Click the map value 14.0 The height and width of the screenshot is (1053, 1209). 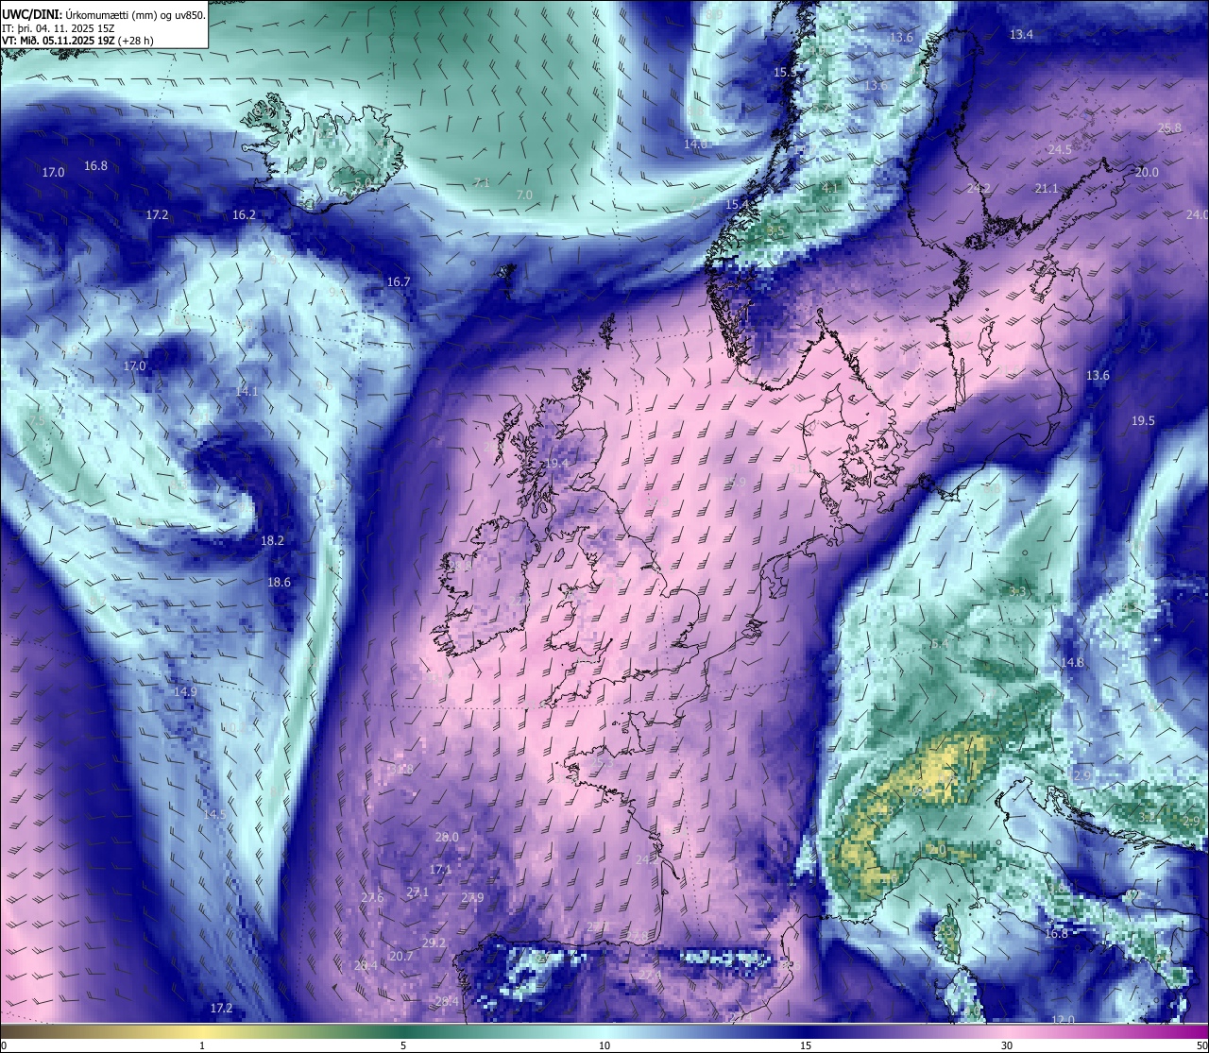tap(696, 144)
